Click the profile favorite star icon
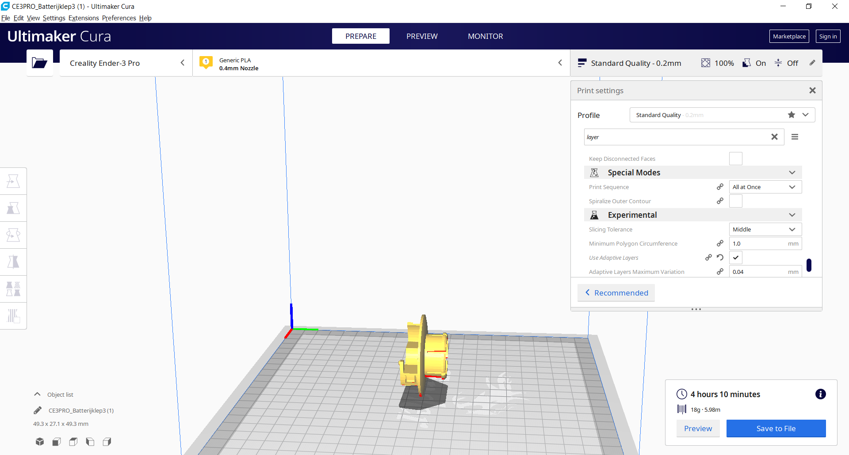 click(x=792, y=115)
